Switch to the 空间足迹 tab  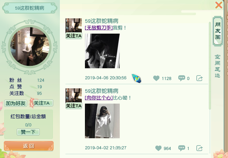coord(218,66)
